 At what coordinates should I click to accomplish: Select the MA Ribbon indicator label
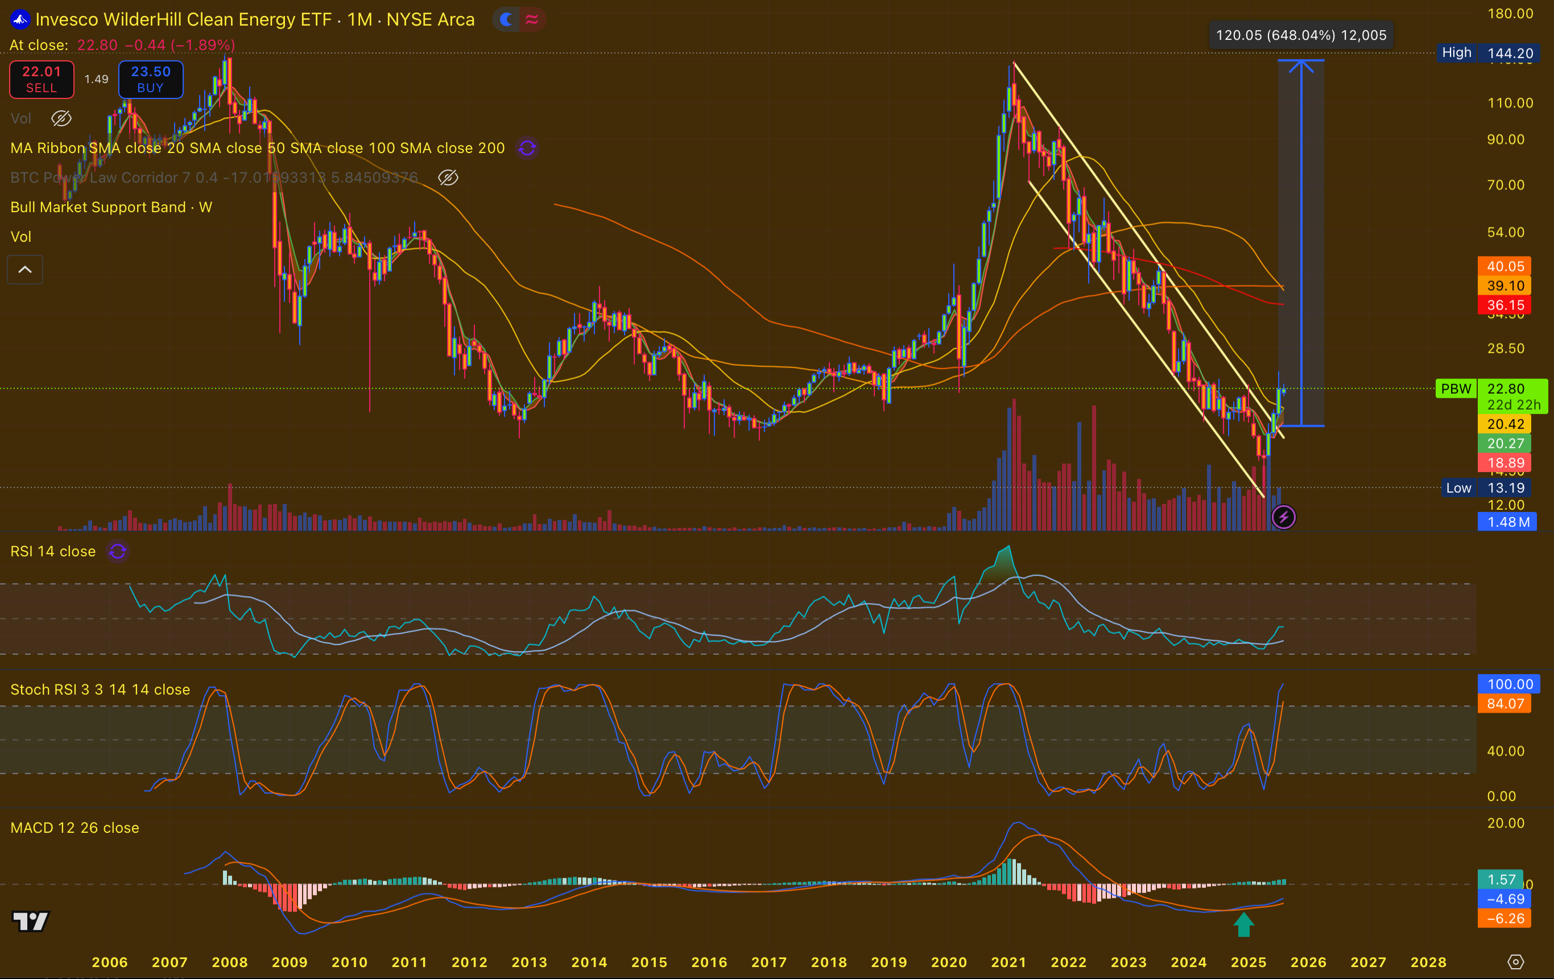coord(258,148)
